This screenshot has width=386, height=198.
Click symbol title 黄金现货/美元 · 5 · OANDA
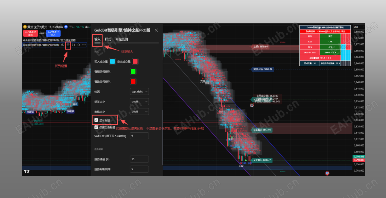[x=45, y=27]
